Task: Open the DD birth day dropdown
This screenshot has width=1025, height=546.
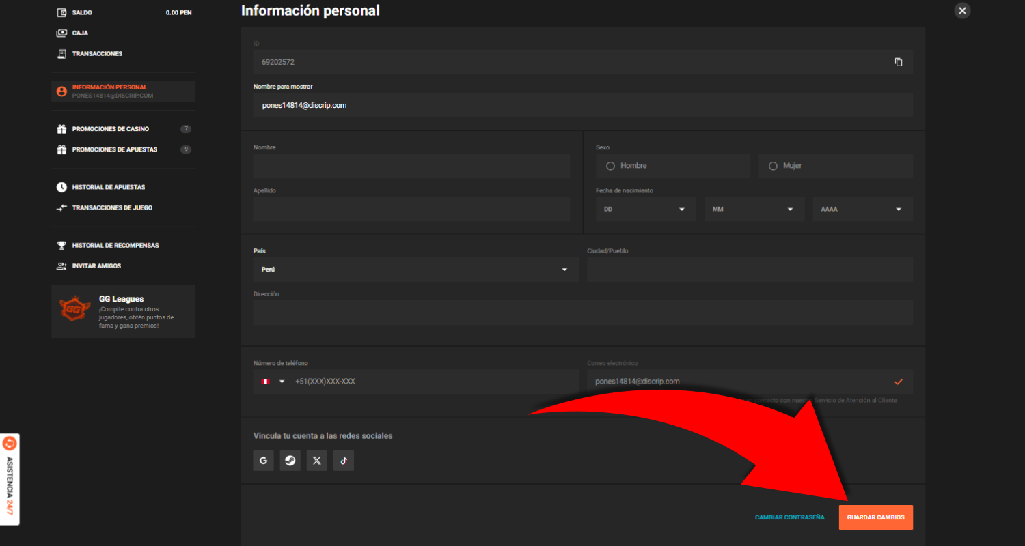Action: (645, 210)
